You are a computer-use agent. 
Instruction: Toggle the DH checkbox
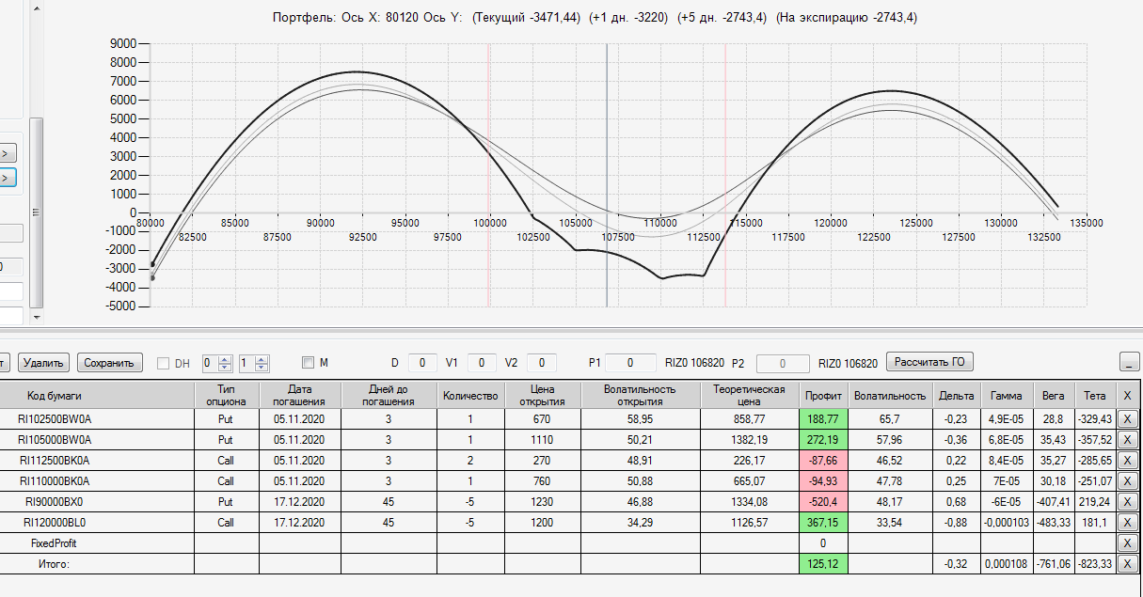(163, 363)
